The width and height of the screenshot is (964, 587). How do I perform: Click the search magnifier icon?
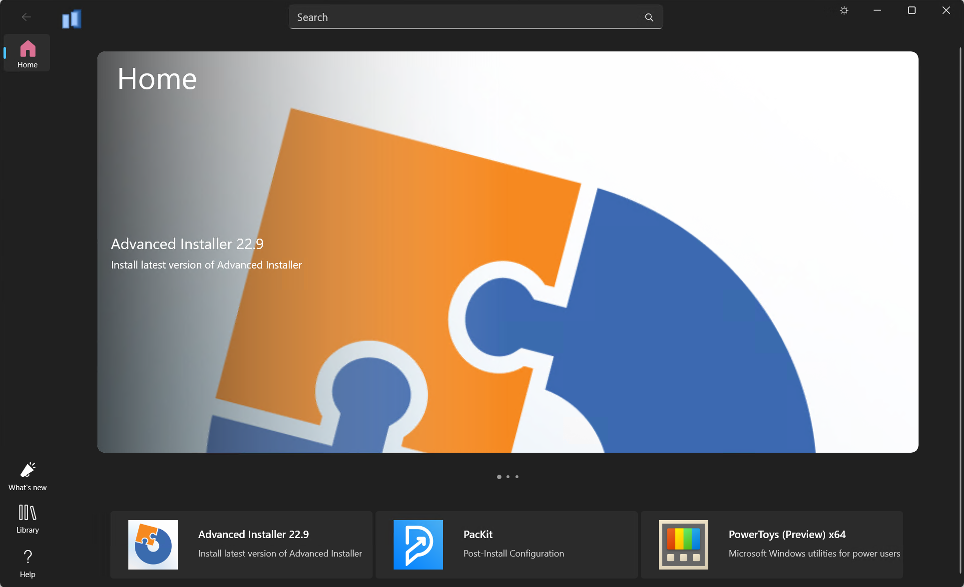click(649, 17)
